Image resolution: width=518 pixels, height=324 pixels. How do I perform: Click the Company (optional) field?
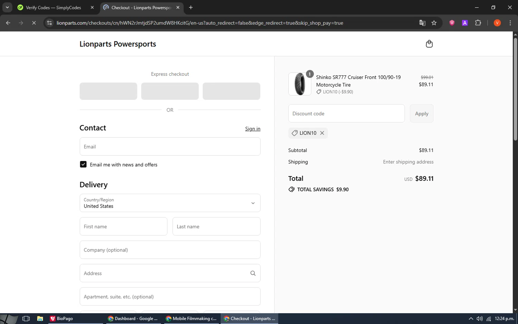pos(170,250)
